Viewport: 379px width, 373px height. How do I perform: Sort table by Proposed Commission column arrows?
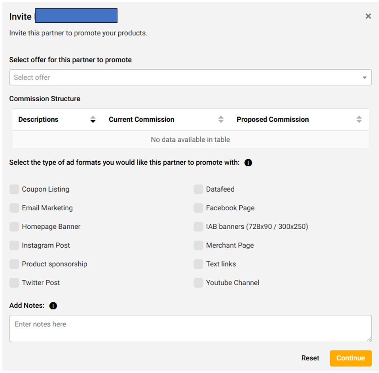point(359,119)
